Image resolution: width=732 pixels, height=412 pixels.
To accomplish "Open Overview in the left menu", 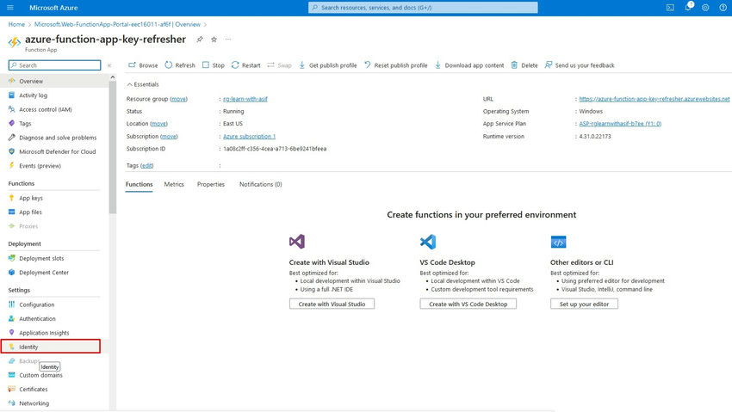I will click(x=54, y=81).
